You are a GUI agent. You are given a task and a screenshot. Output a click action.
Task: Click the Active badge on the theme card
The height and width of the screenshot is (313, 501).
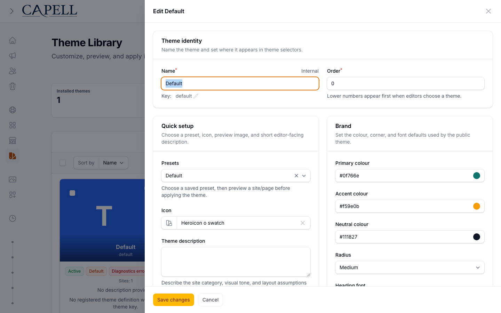point(74,271)
